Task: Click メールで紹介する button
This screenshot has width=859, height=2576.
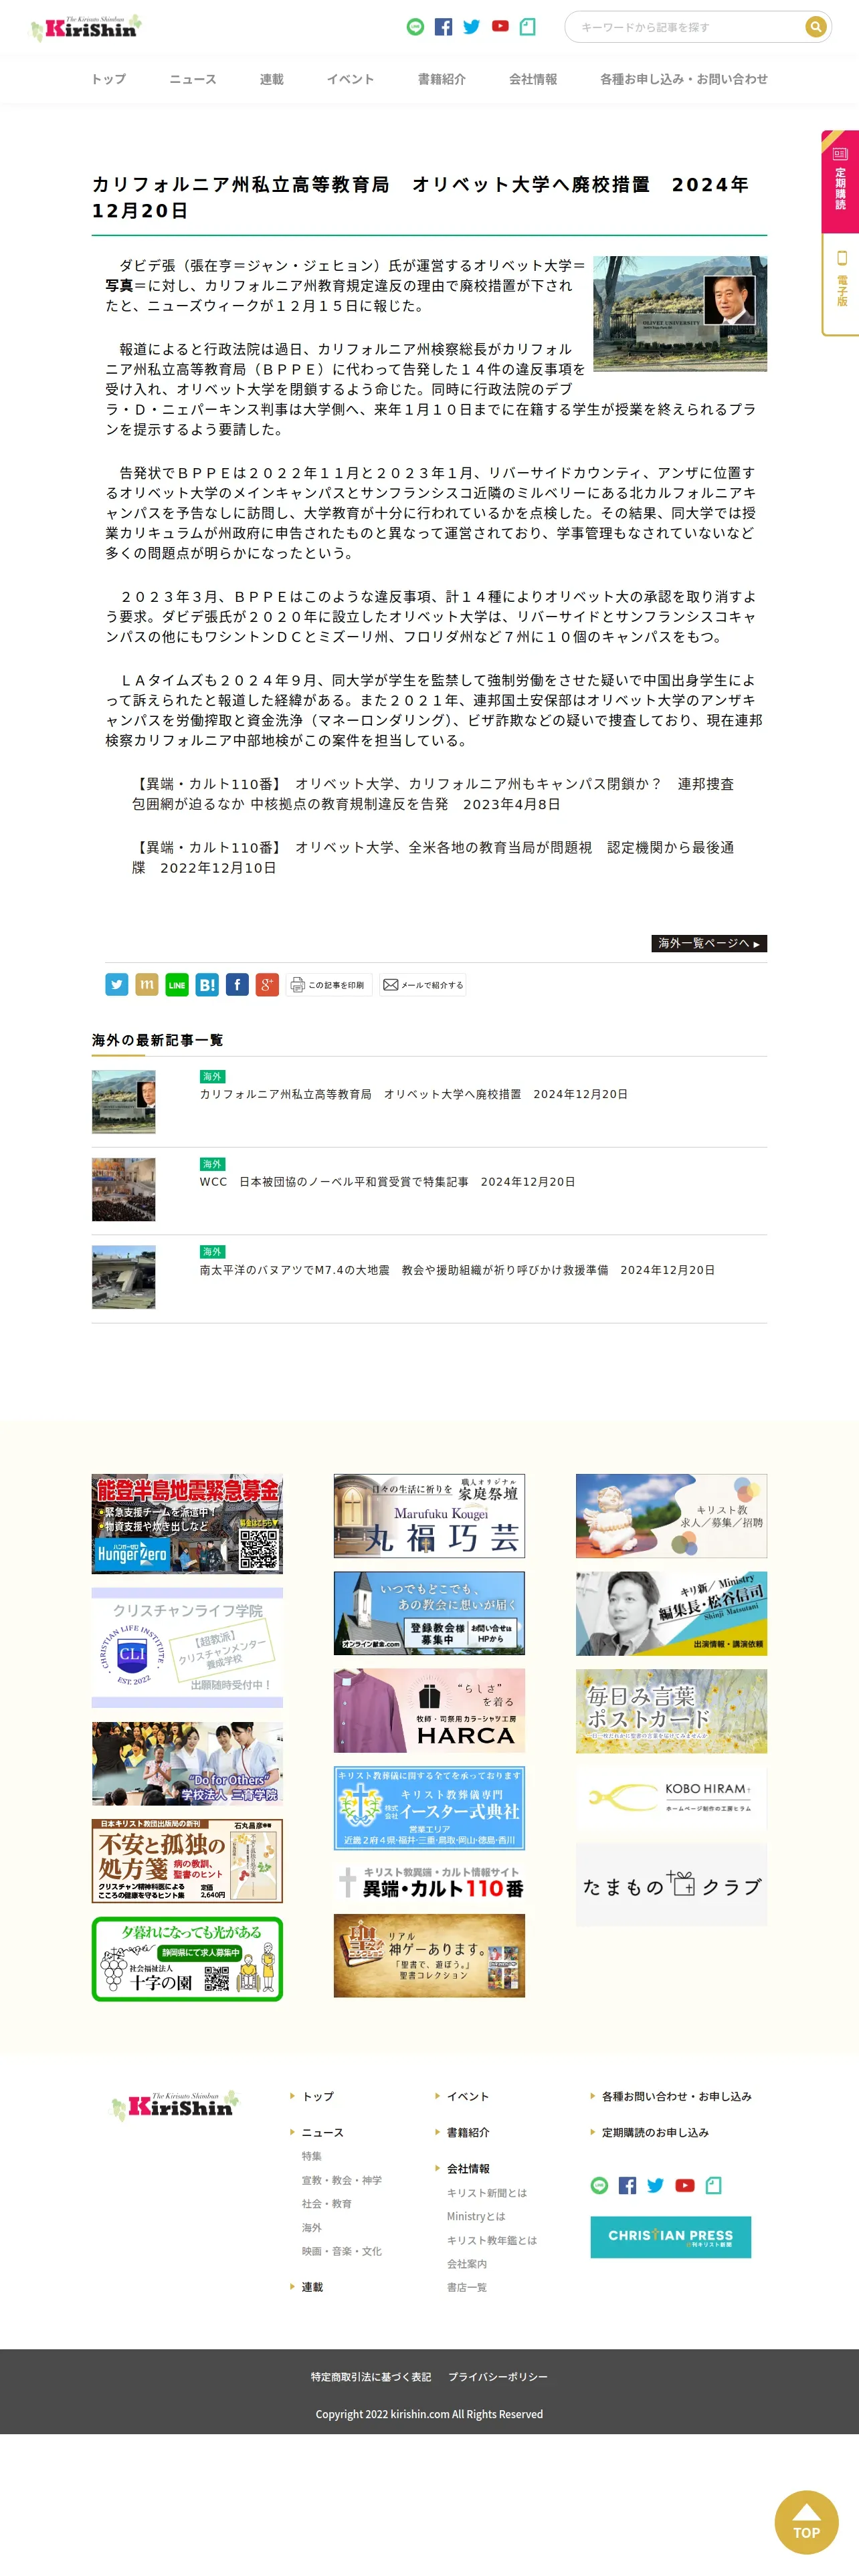Action: (x=423, y=985)
